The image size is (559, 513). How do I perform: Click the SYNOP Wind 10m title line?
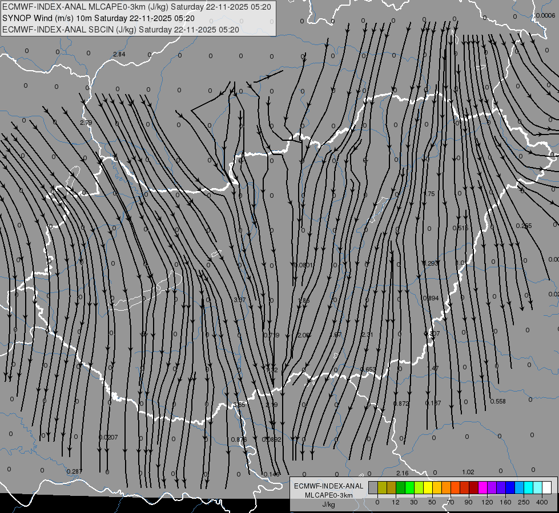tap(98, 18)
